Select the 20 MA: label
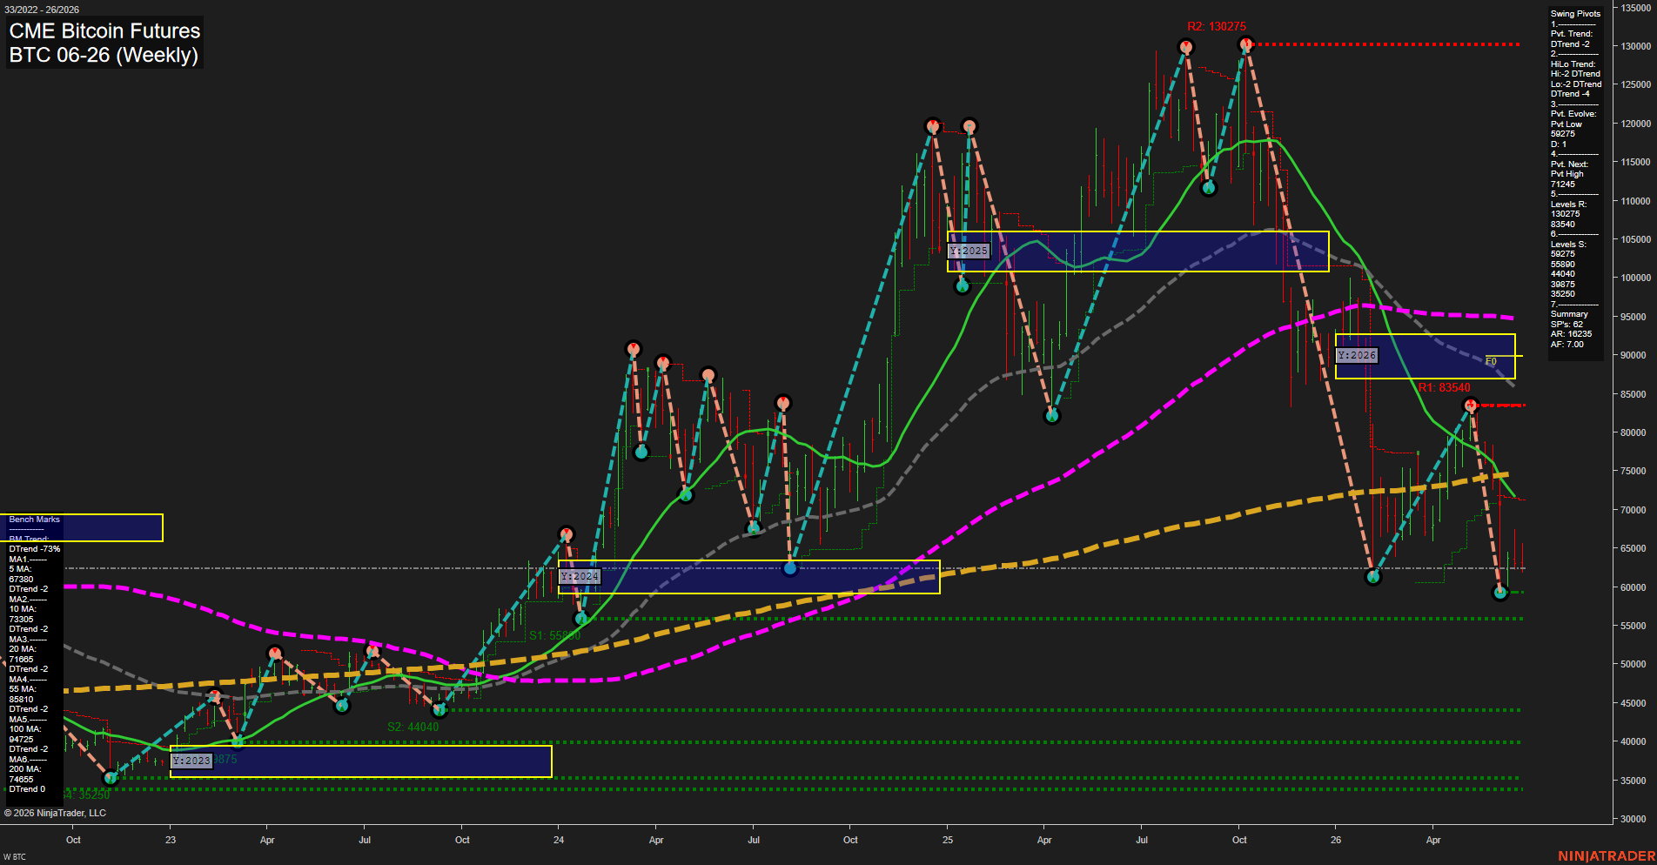1657x865 pixels. pyautogui.click(x=23, y=649)
